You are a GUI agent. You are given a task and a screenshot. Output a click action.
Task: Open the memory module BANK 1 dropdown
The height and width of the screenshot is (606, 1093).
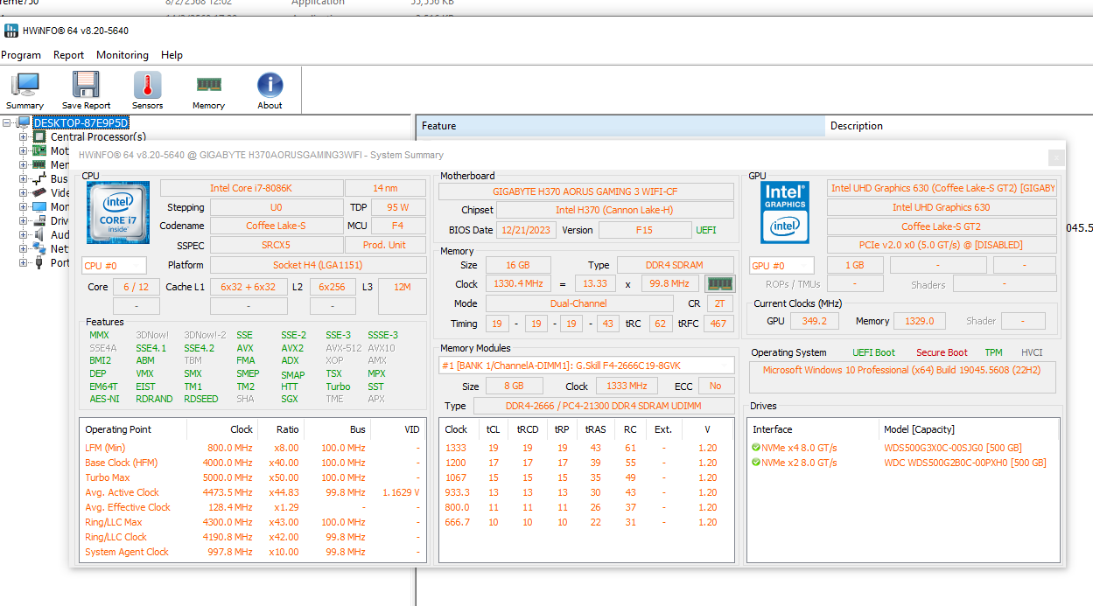[x=585, y=365]
